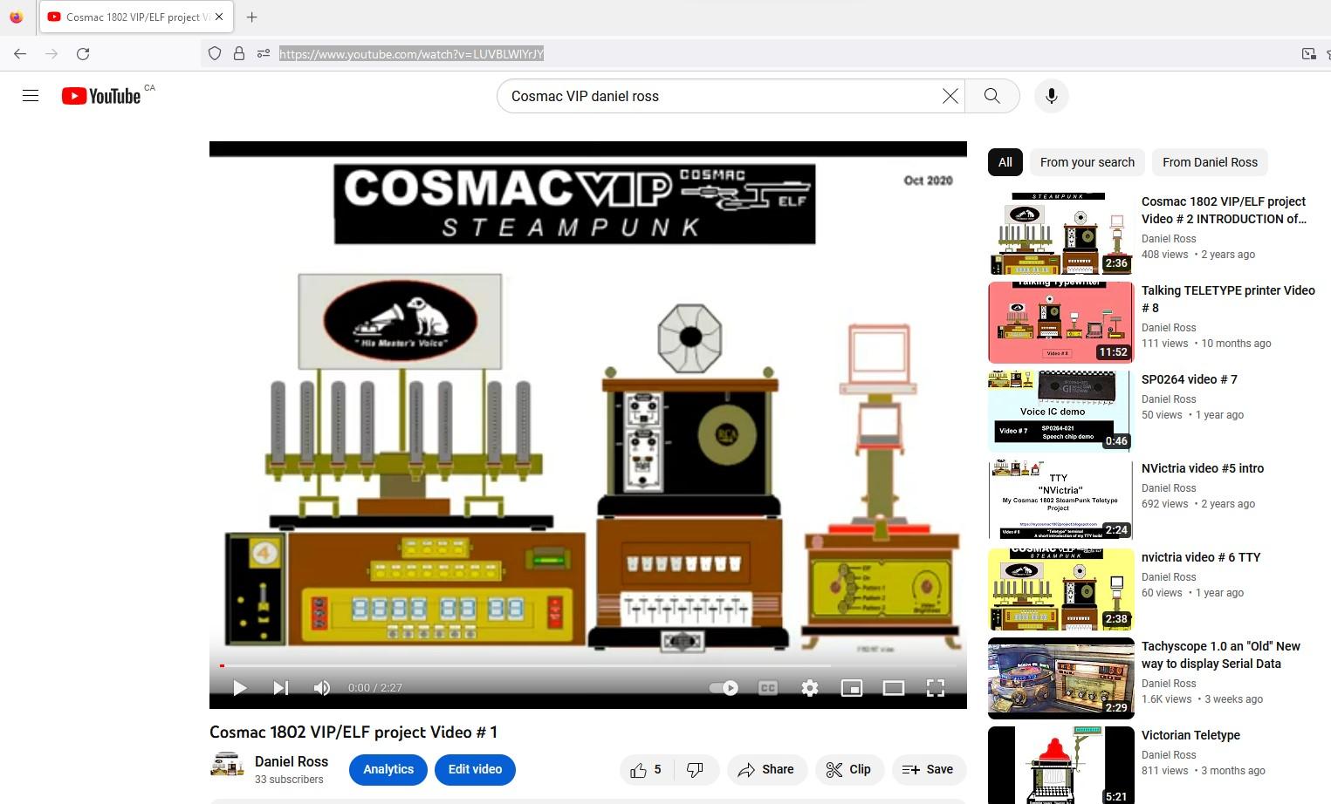
Task: Open nvictria video # 6 TTY thumbnail
Action: coord(1061,589)
